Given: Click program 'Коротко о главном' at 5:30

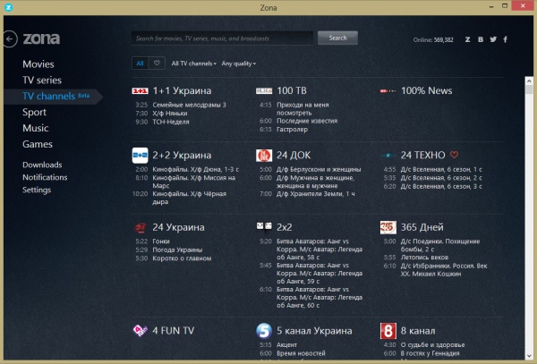Looking at the screenshot, I should click(182, 258).
